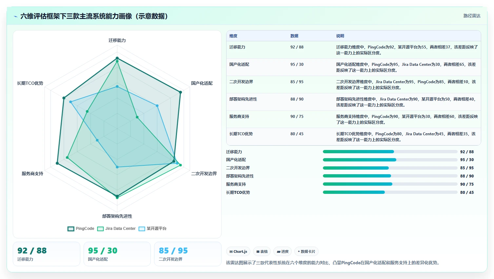
Task: Click the title icon before 六维评估框架
Action: (x=15, y=16)
